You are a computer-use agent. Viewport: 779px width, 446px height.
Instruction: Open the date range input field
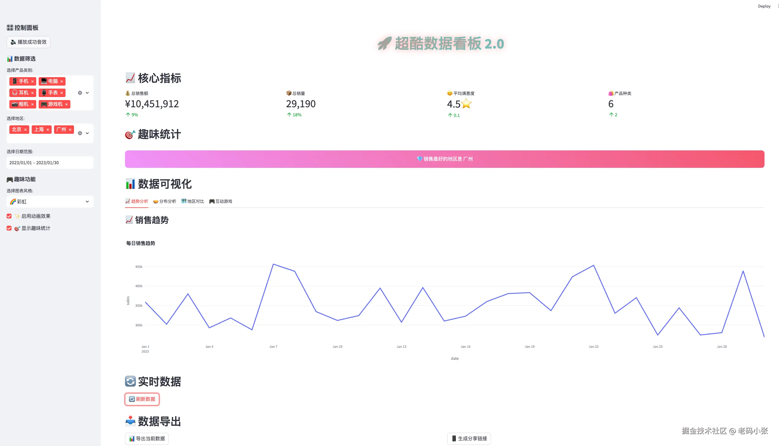50,163
